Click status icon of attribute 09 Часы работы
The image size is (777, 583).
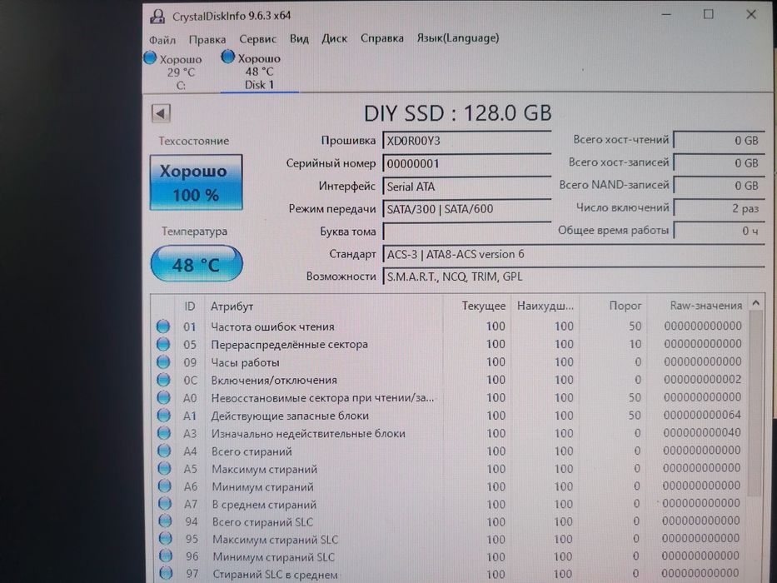pos(163,362)
